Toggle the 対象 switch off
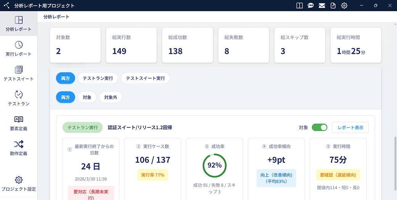This screenshot has width=397, height=200. coord(320,127)
